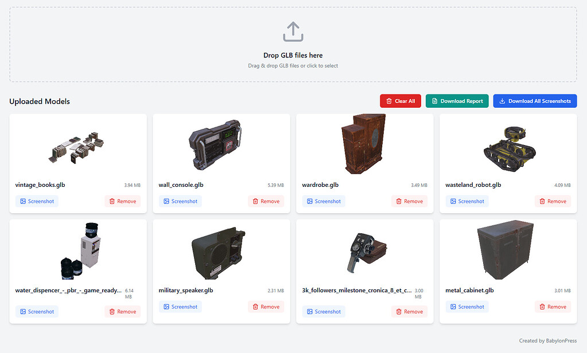The image size is (587, 353).
Task: Capture a screenshot of 3k_followers_milestone model
Action: [x=324, y=311]
